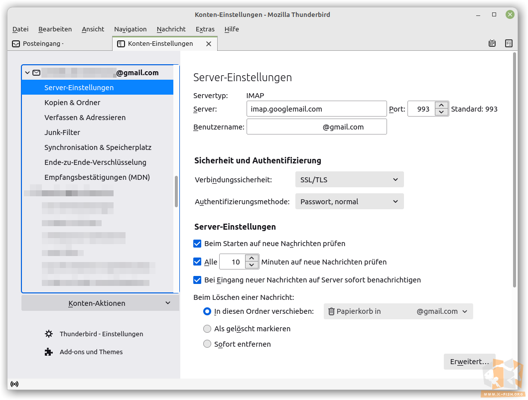Click the Erweitert… button
528x400 pixels.
tap(469, 362)
